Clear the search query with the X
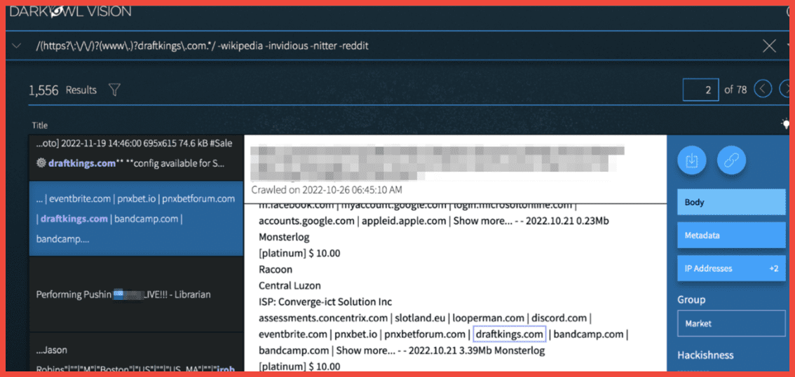The image size is (795, 377). click(770, 46)
